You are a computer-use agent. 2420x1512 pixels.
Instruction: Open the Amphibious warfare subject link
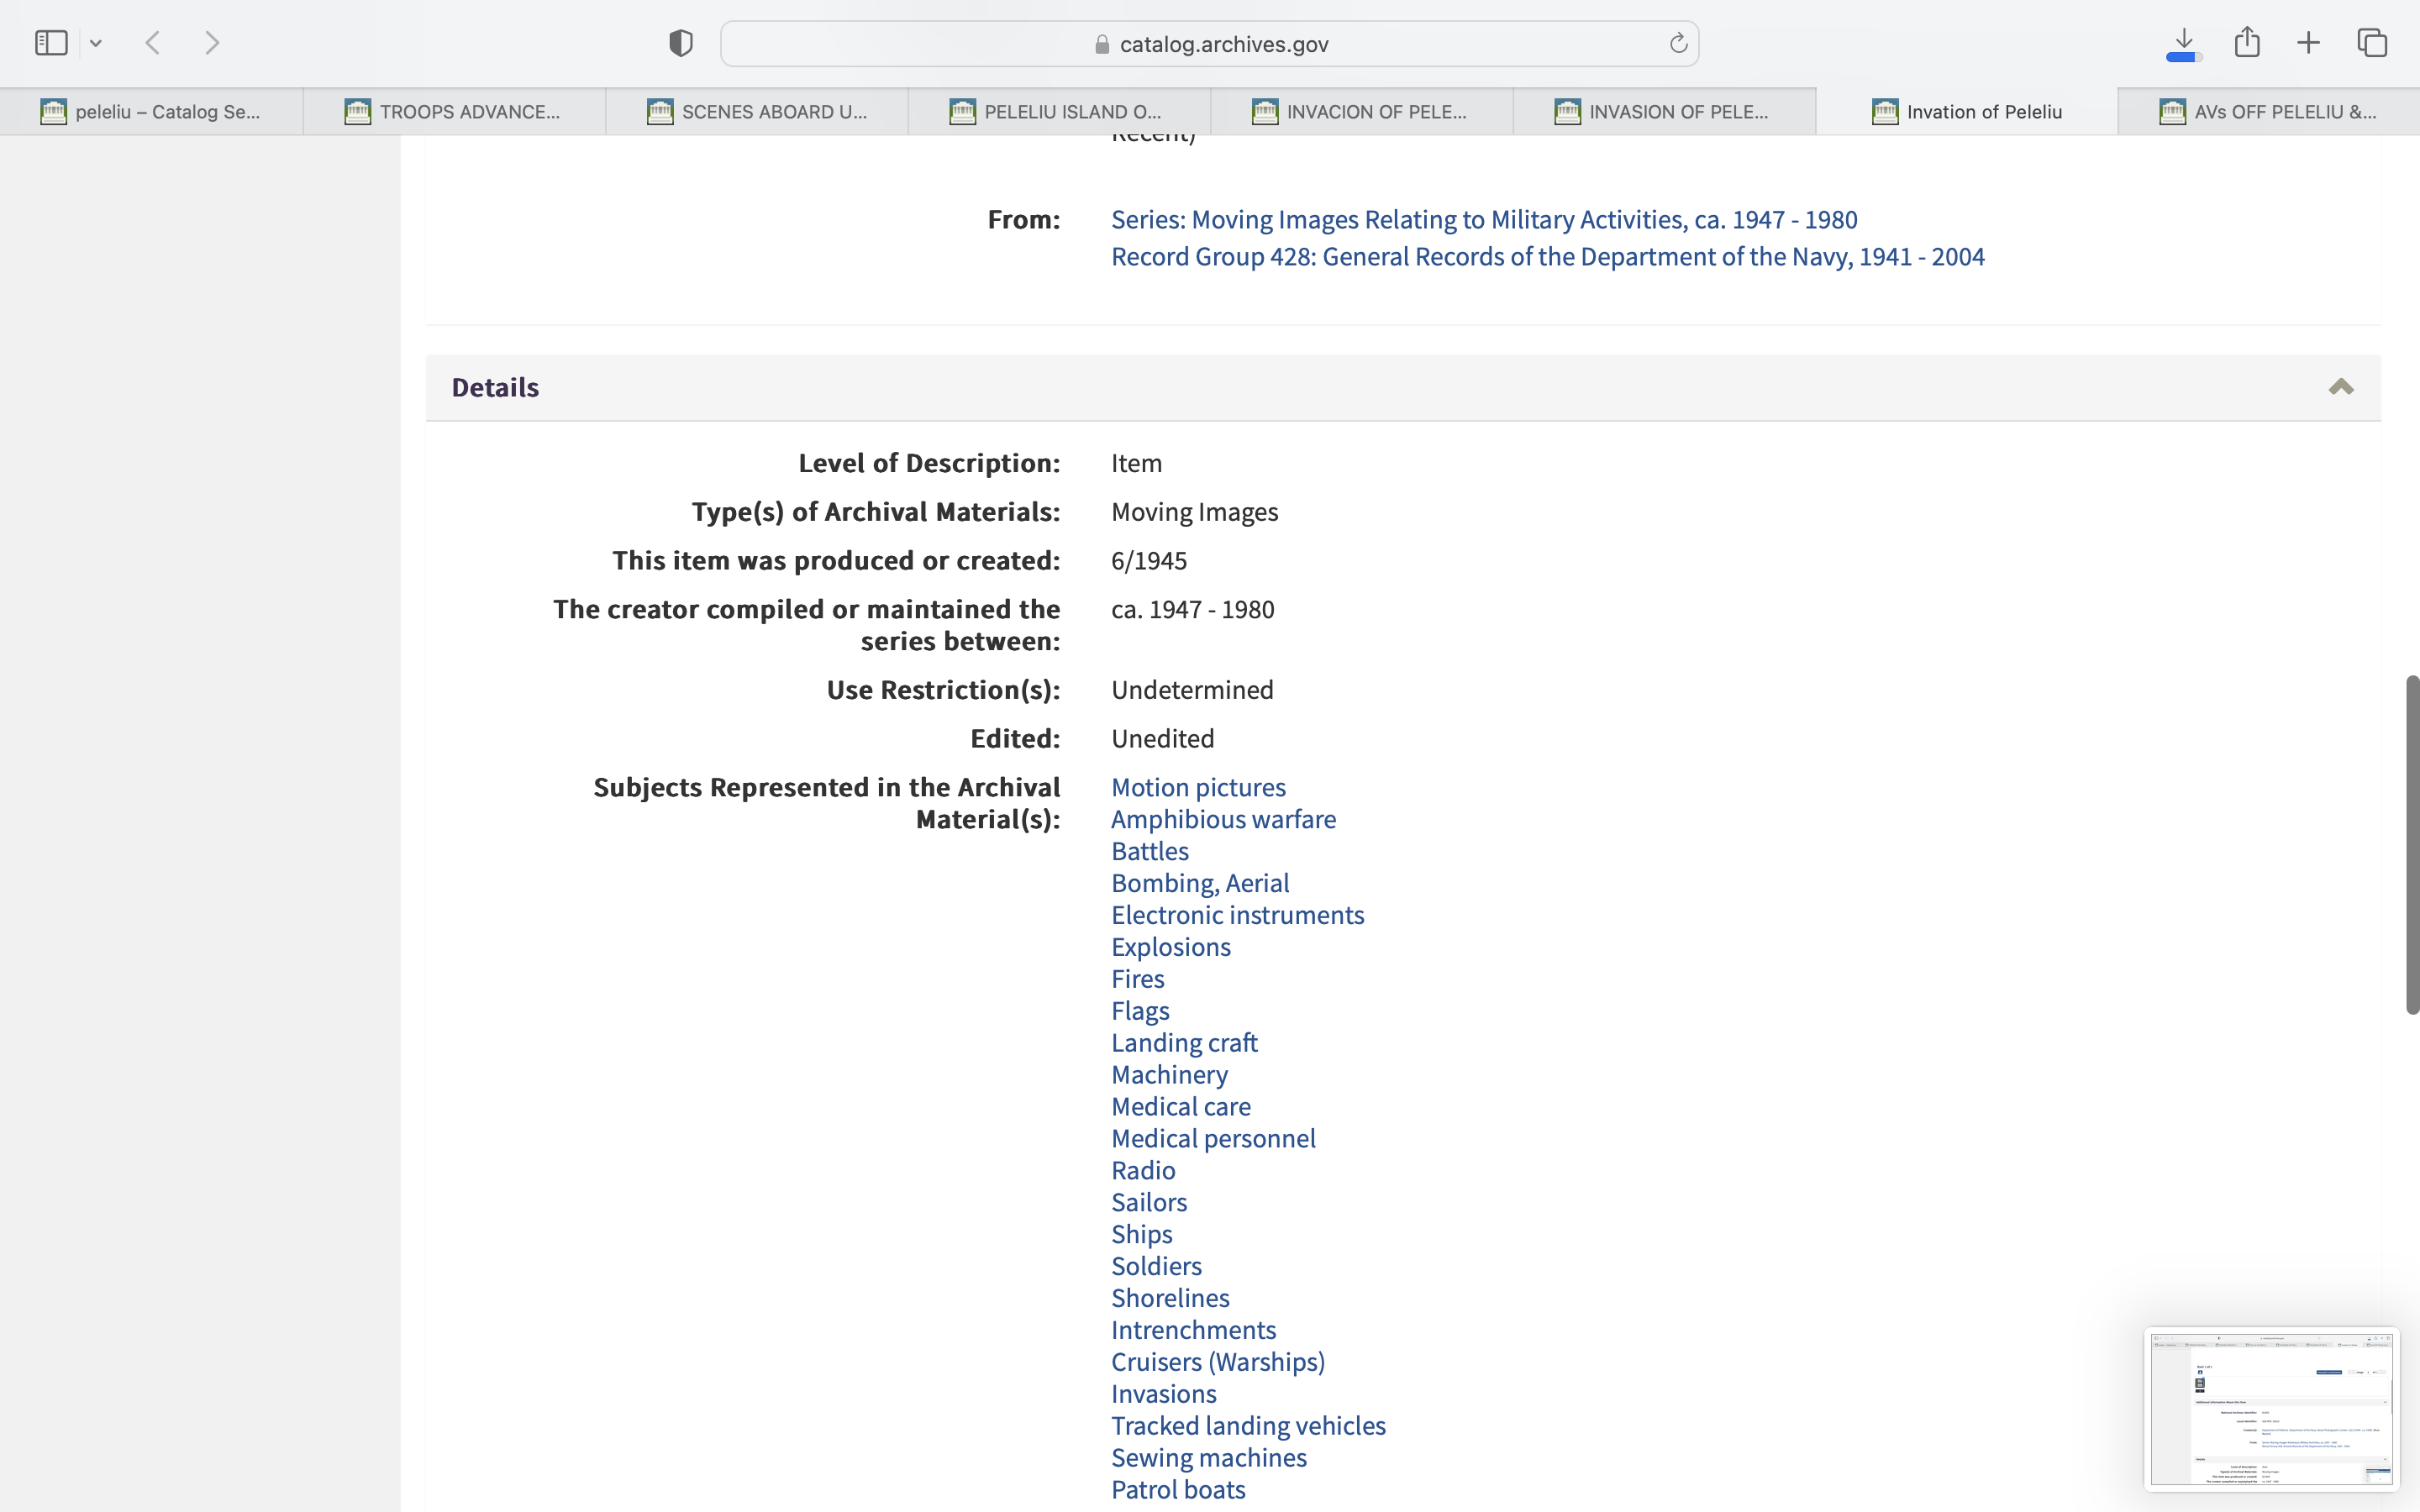(x=1222, y=819)
